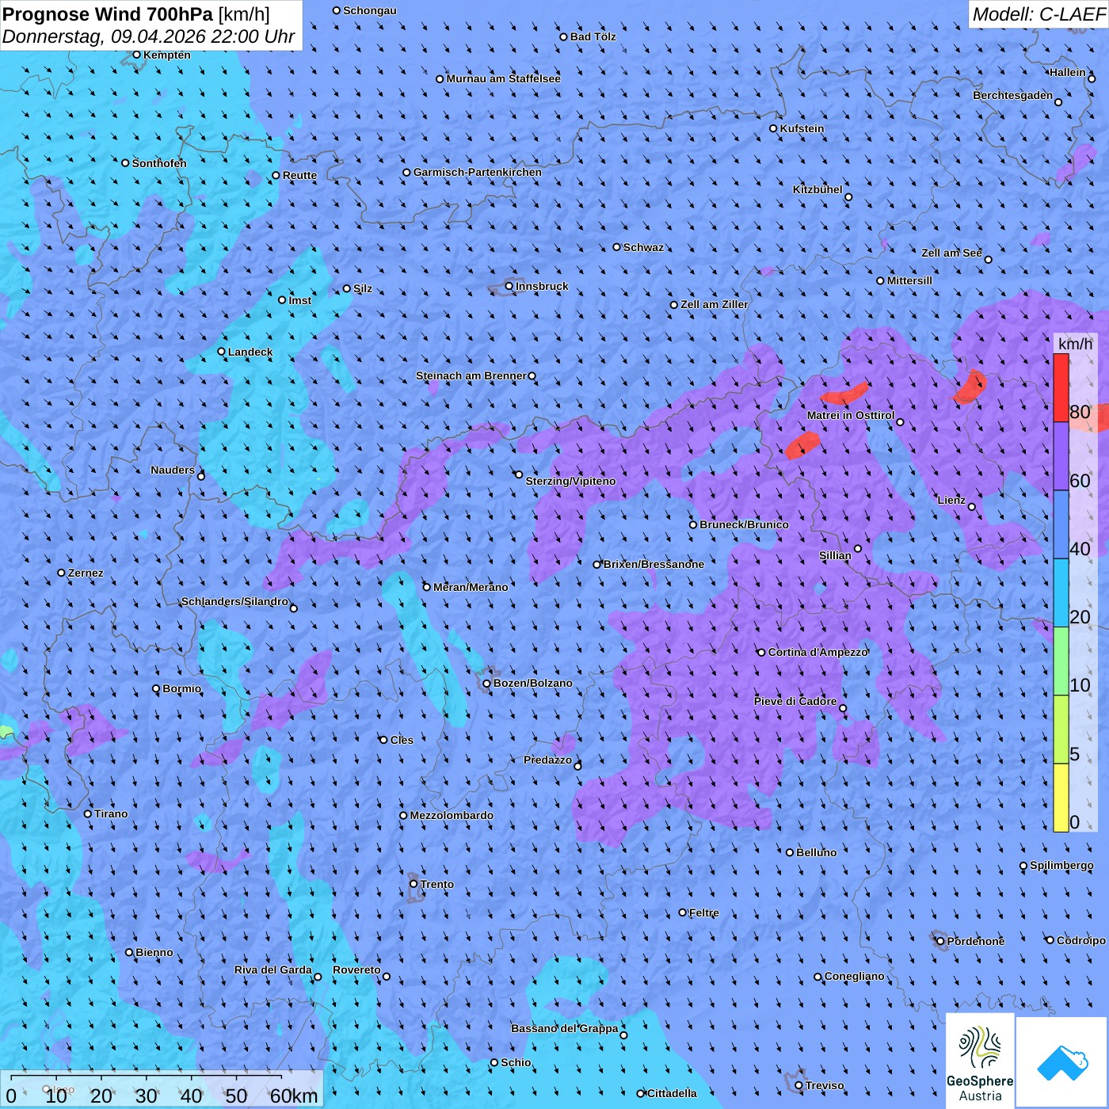Screen dimensions: 1109x1109
Task: Click the Kempten location marker
Action: pos(136,55)
